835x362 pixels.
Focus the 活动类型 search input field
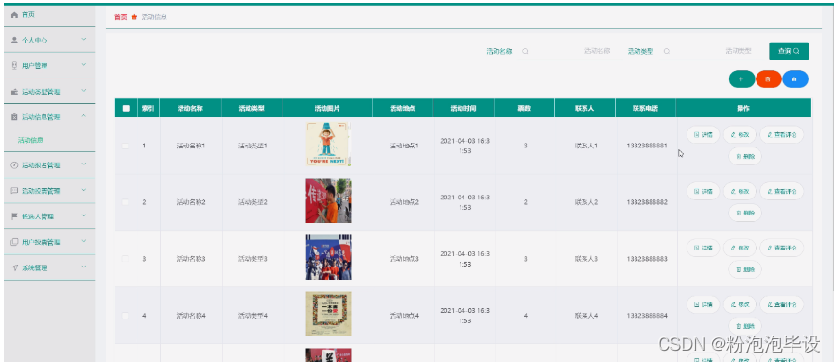[x=711, y=51]
